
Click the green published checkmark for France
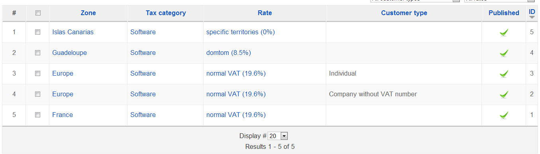point(504,115)
